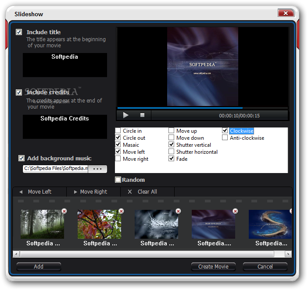This screenshot has height=290, width=308.
Task: Enable the Move up transition
Action: pos(171,131)
